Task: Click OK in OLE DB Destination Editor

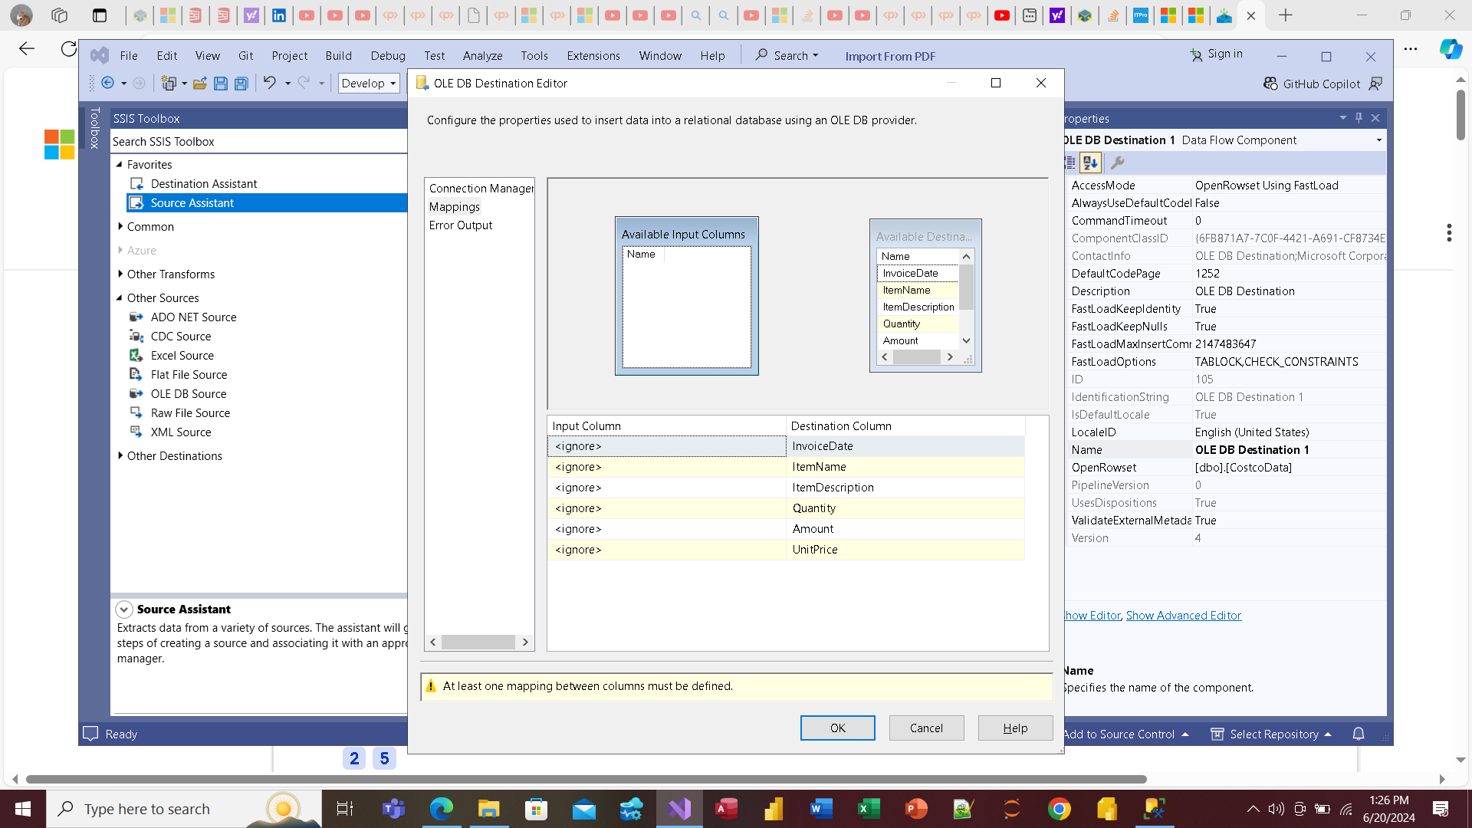Action: click(x=837, y=728)
